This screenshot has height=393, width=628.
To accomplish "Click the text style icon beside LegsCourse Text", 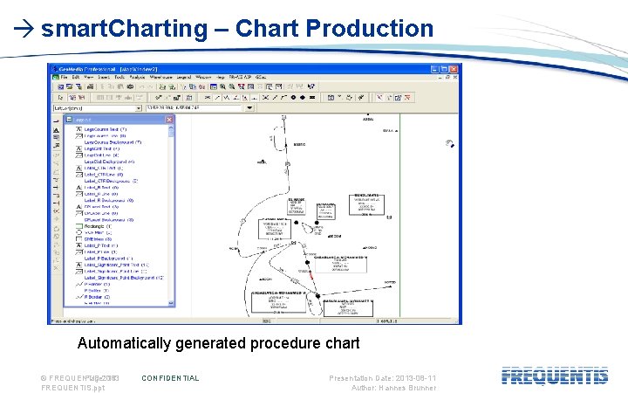I will tap(78, 129).
